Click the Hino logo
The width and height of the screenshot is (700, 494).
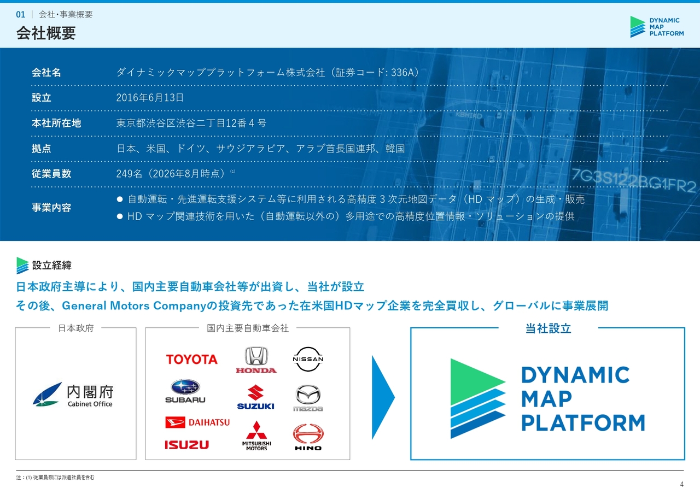(308, 437)
